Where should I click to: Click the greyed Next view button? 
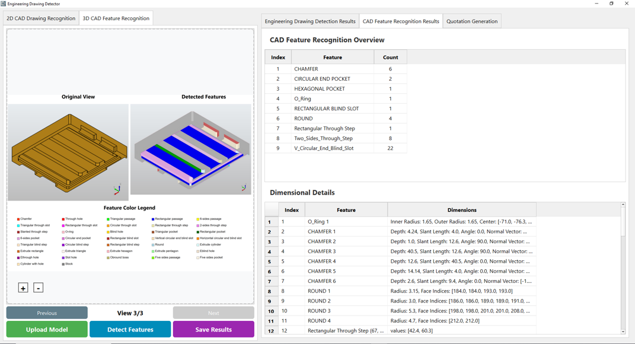213,313
